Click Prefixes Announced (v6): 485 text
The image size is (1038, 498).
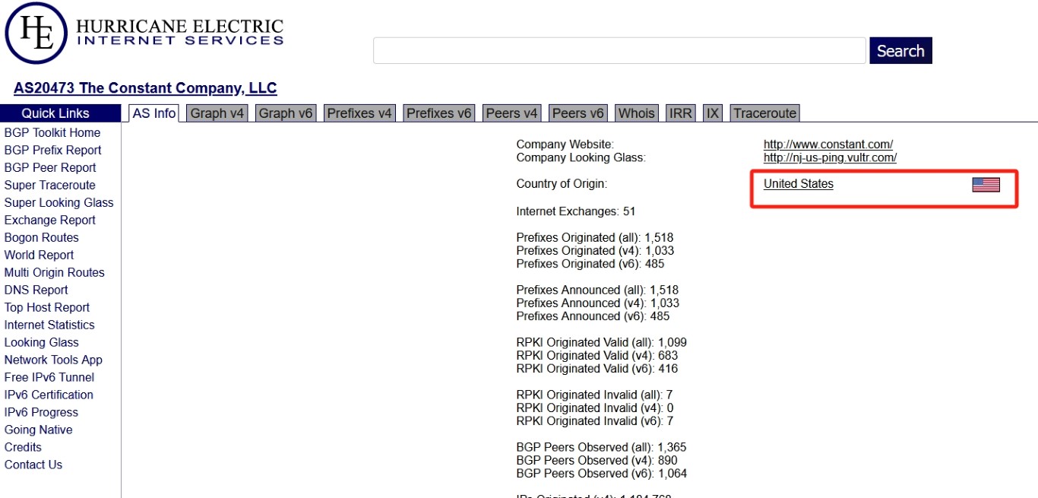[593, 316]
